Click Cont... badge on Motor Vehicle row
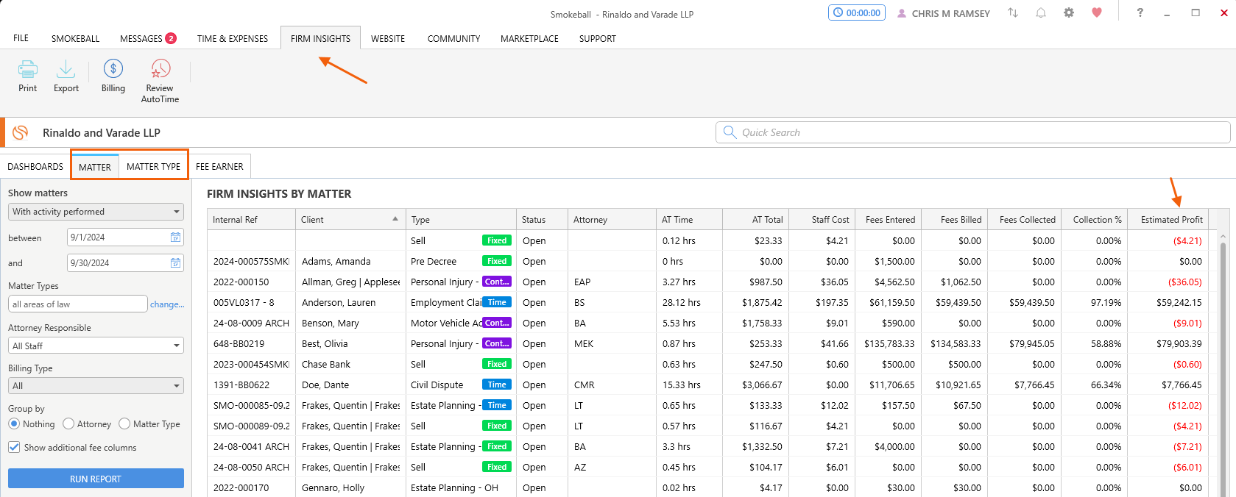Image resolution: width=1236 pixels, height=497 pixels. point(497,323)
